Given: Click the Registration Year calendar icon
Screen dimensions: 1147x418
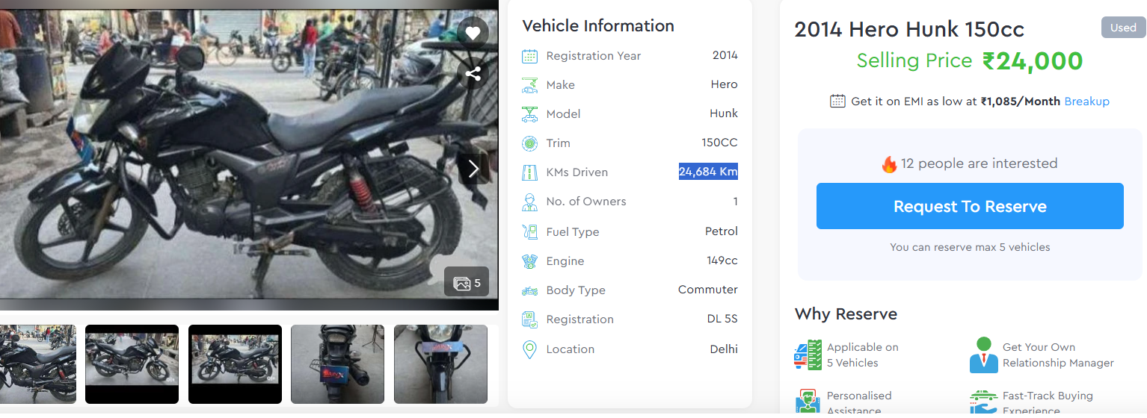Looking at the screenshot, I should point(529,56).
